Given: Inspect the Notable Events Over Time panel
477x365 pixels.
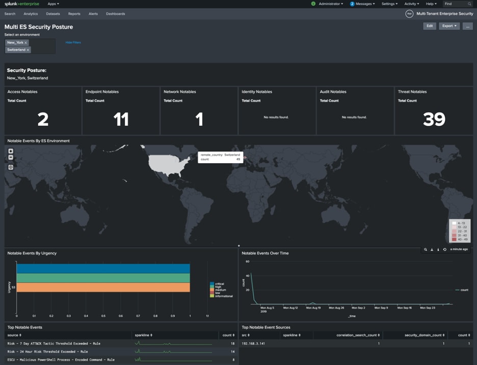Looking at the screenshot, I should coord(438,249).
